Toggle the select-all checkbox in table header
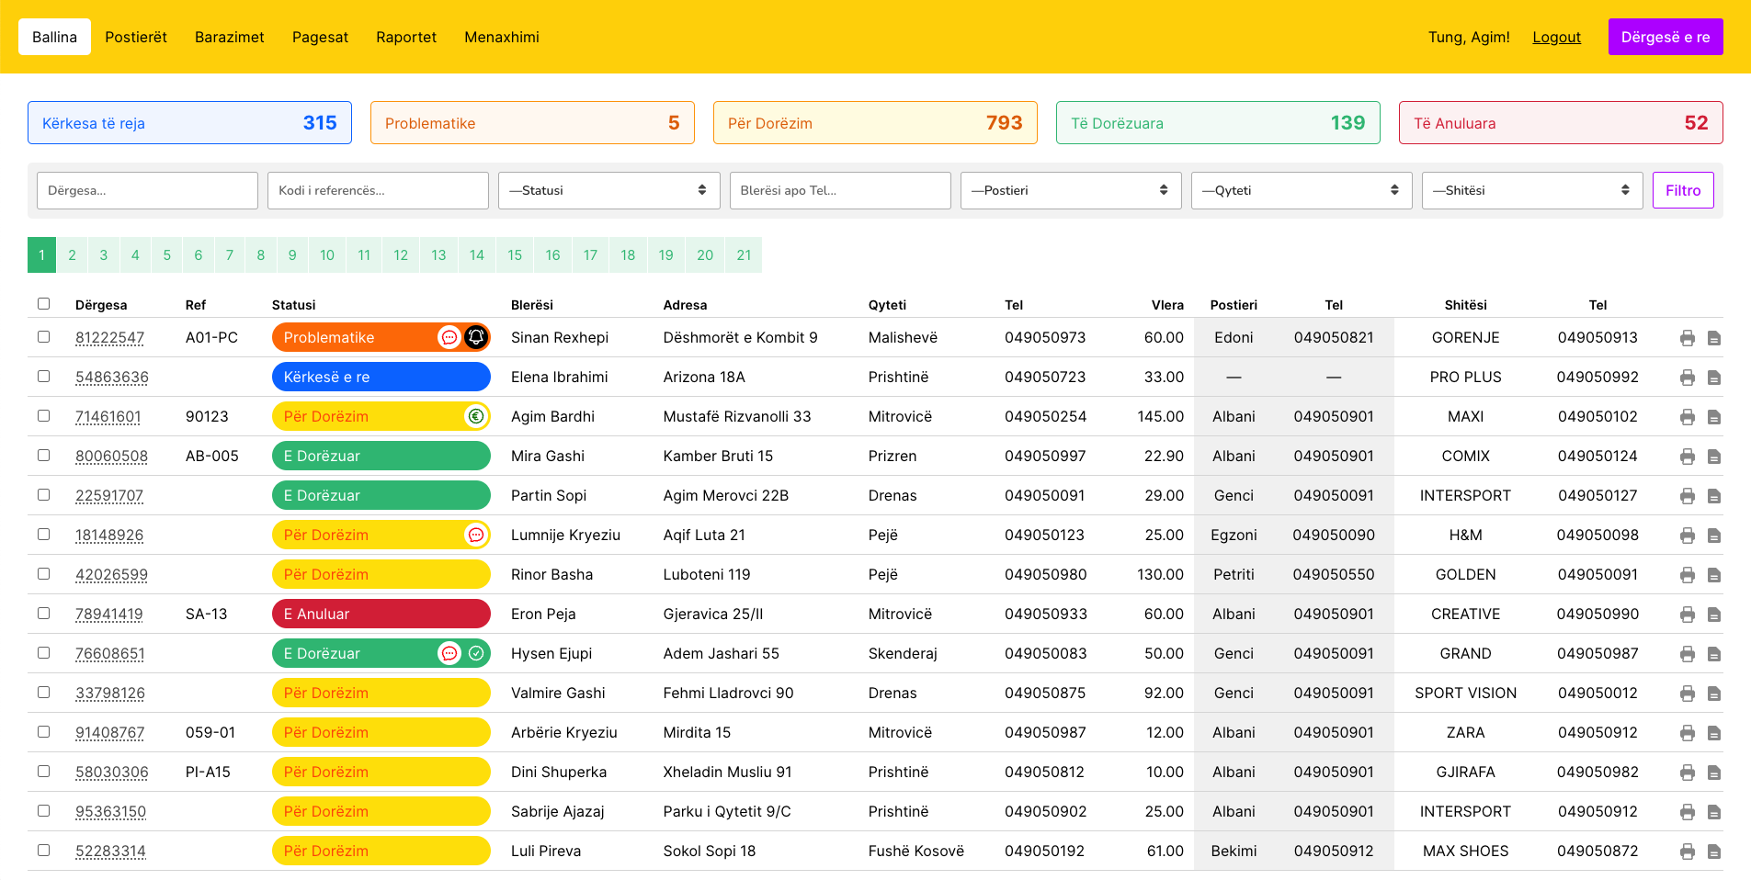This screenshot has height=880, width=1751. pos(43,304)
